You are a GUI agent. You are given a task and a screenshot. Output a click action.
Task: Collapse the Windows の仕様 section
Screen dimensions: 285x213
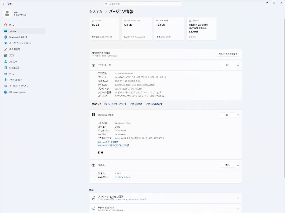(x=238, y=115)
